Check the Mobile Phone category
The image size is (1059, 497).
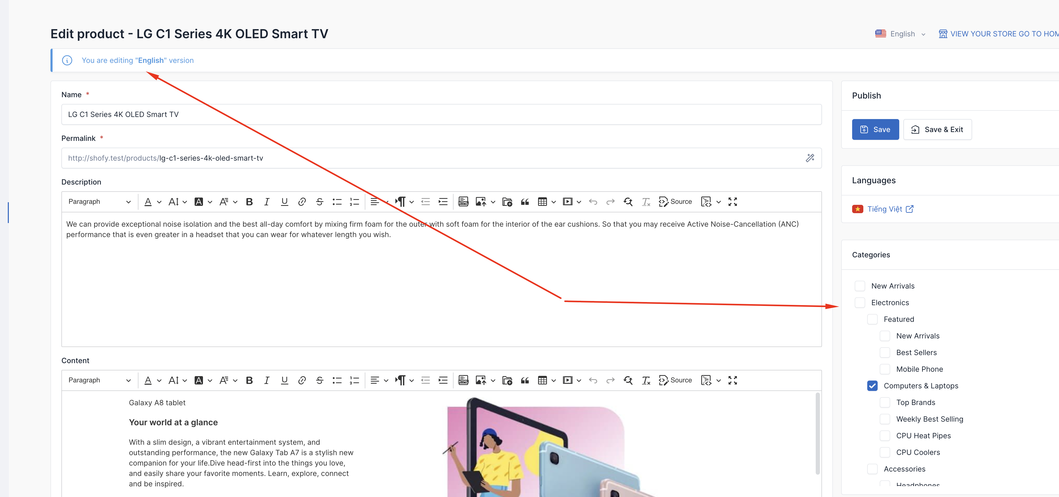click(885, 369)
